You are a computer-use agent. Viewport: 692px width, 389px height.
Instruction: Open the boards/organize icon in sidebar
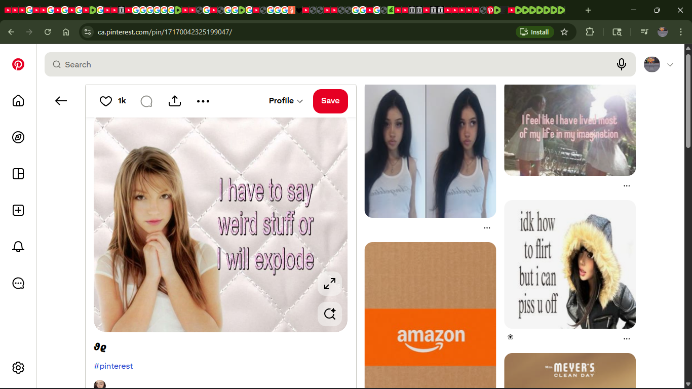18,174
